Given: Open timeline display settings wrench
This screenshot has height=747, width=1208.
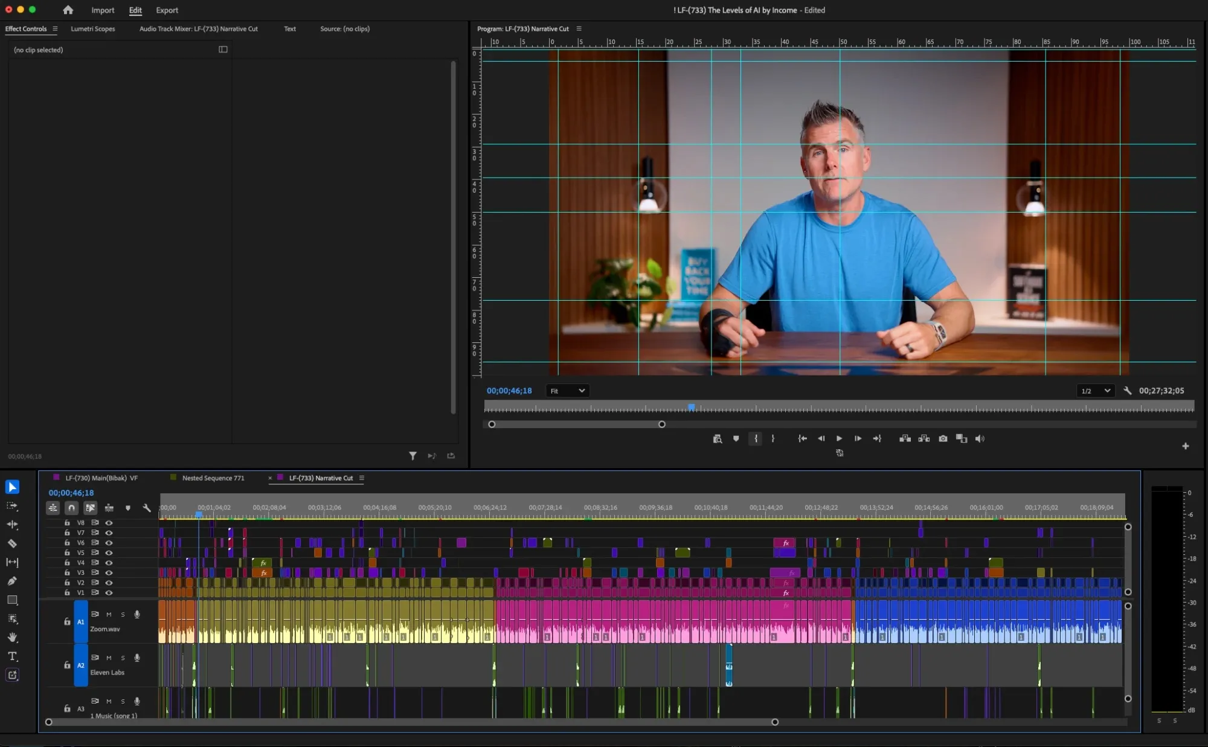Looking at the screenshot, I should 146,508.
